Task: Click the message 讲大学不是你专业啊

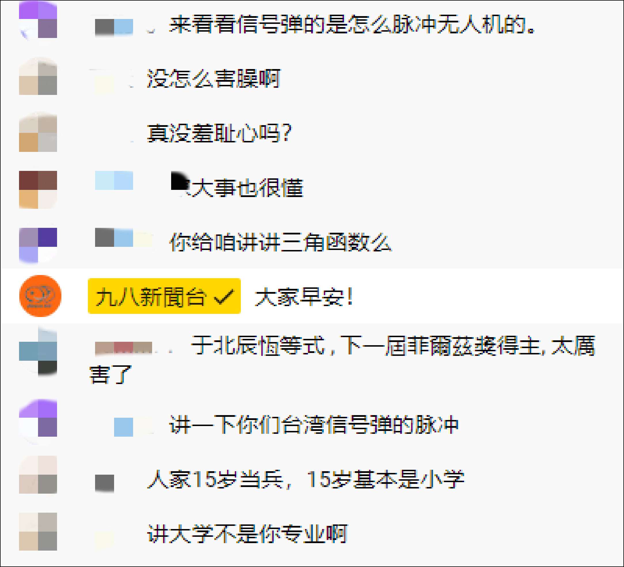Action: click(x=247, y=534)
